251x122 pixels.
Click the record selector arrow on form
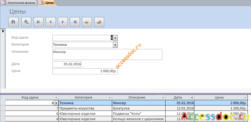tap(3, 31)
